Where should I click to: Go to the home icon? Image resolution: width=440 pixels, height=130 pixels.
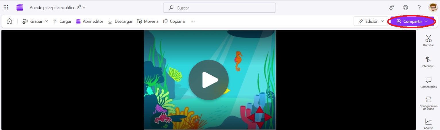pyautogui.click(x=9, y=21)
